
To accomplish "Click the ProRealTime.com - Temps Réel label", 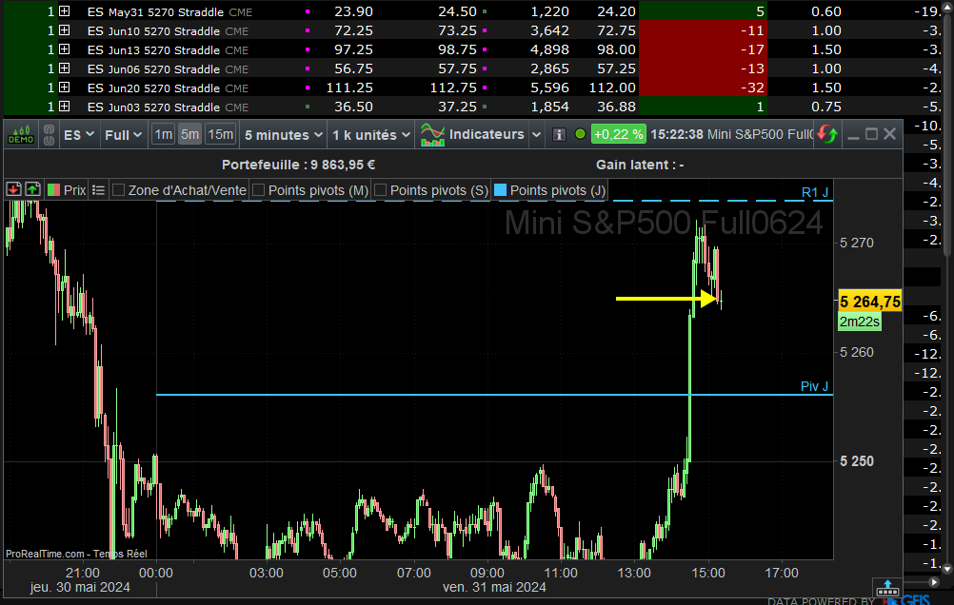I will [x=76, y=554].
